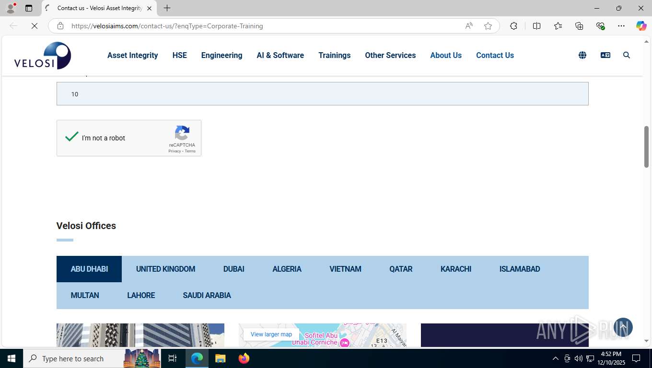The height and width of the screenshot is (368, 652).
Task: View site information lock icon
Action: (x=60, y=26)
